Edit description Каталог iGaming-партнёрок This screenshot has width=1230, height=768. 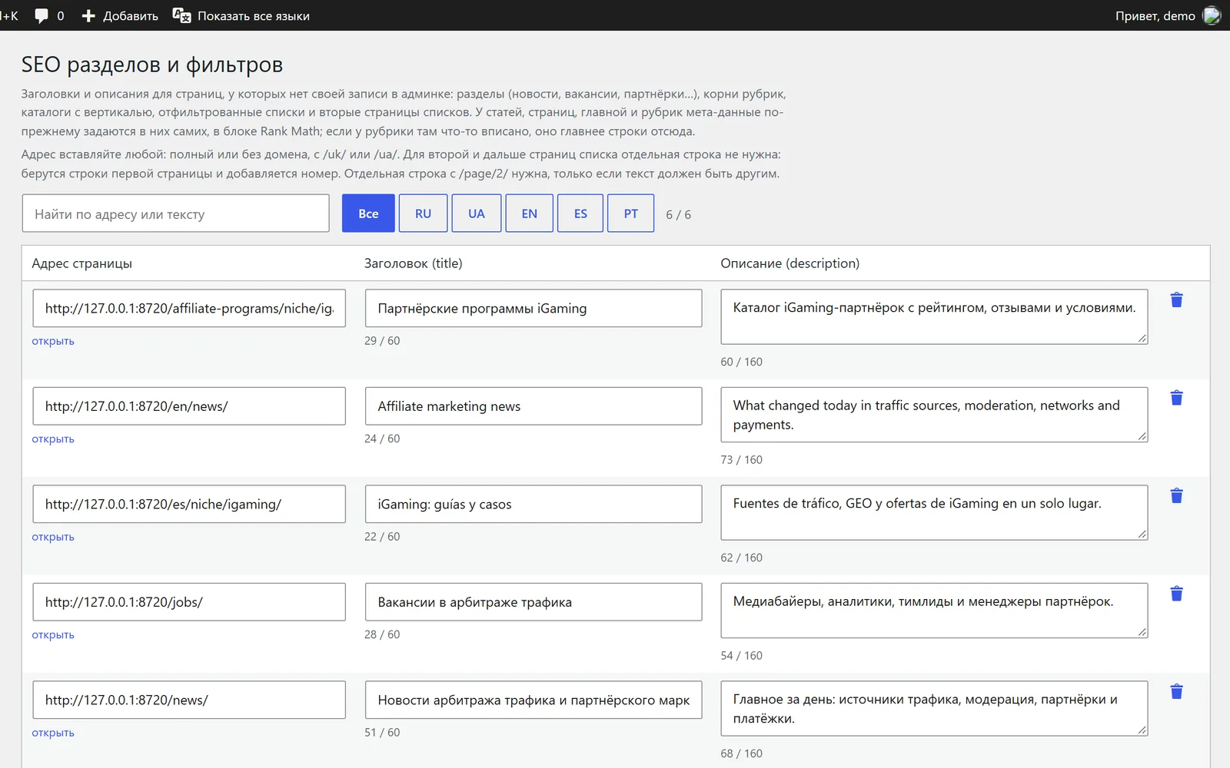pos(934,316)
